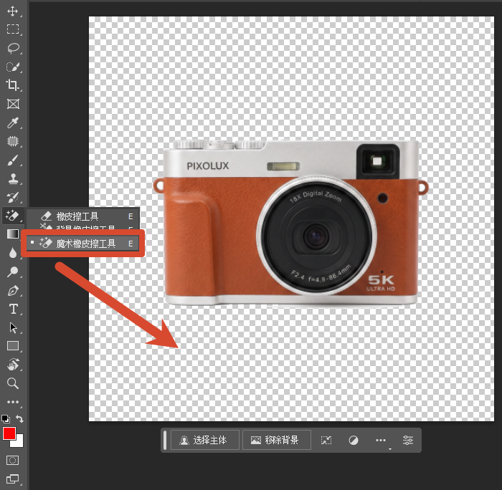The image size is (502, 490).
Task: Select the Brush tool
Action: pos(12,160)
